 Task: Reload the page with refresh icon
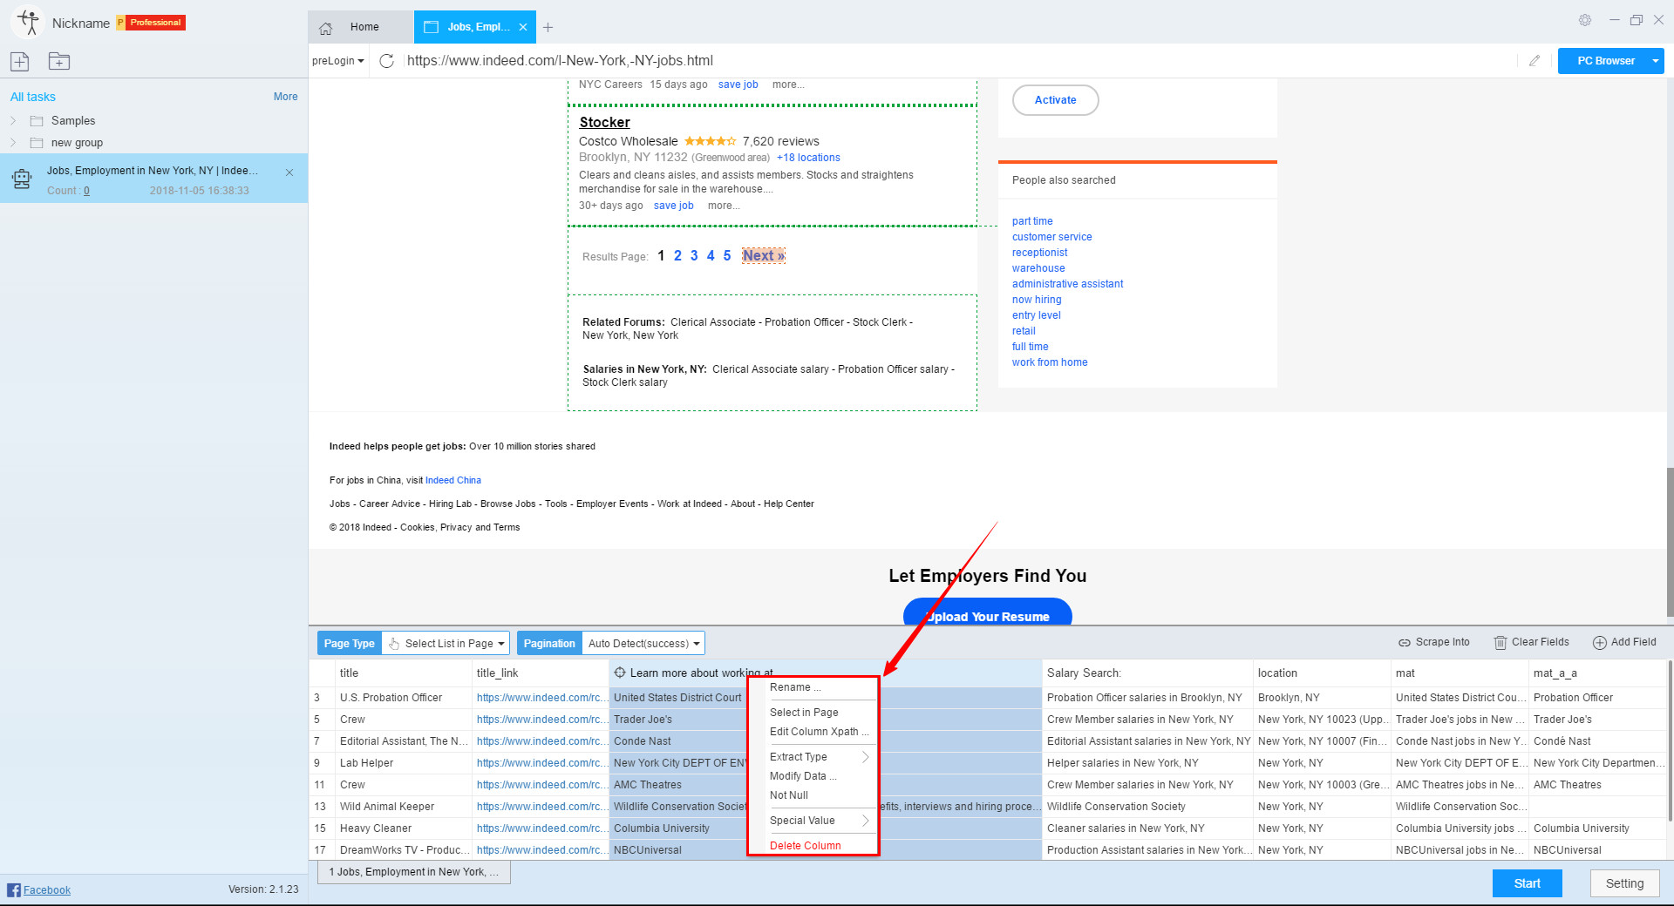[x=387, y=61]
